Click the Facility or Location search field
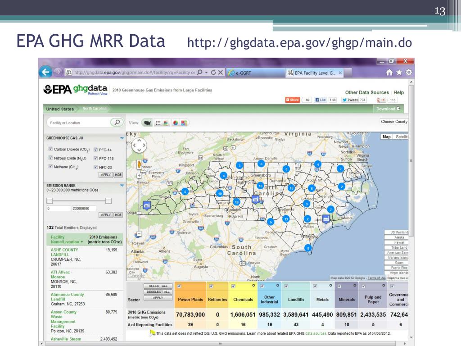Viewport: 461px width, 346px height. (78, 123)
